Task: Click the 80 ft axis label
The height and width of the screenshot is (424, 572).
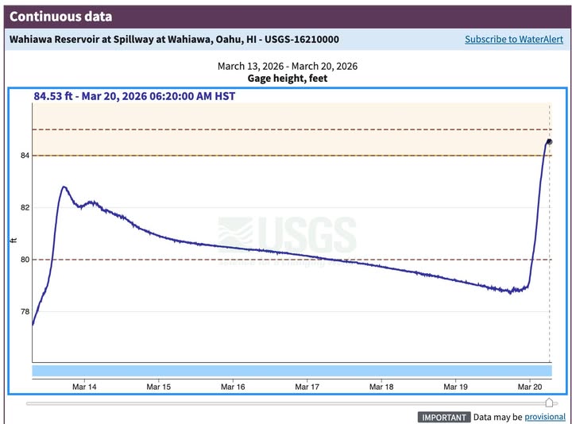Action: 25,260
